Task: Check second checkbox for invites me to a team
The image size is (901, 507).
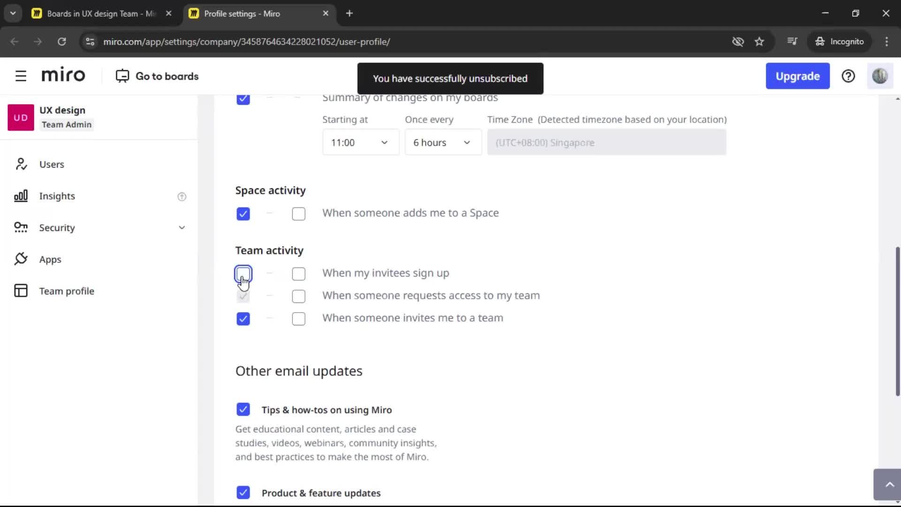Action: click(298, 319)
